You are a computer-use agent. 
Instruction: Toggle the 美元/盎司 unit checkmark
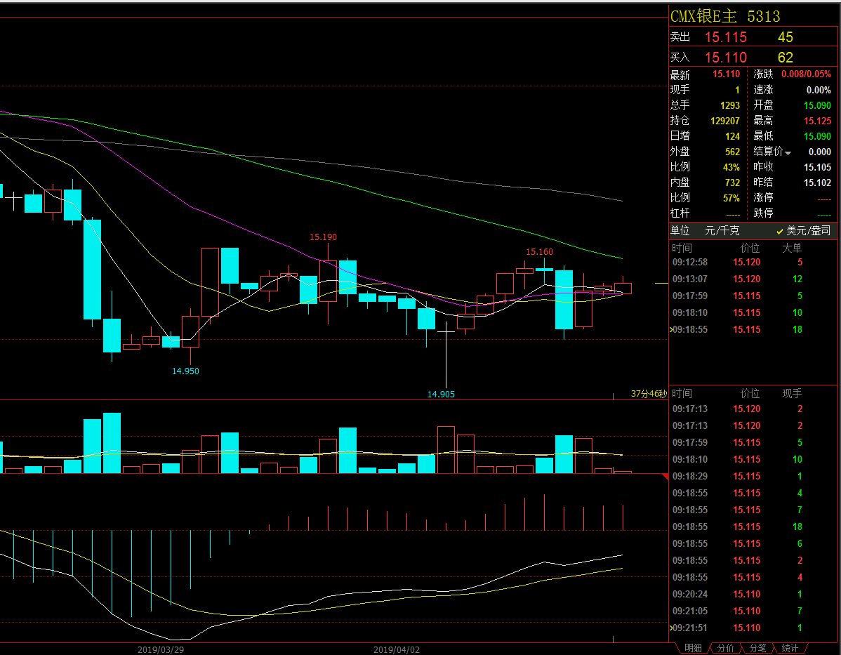(x=780, y=231)
